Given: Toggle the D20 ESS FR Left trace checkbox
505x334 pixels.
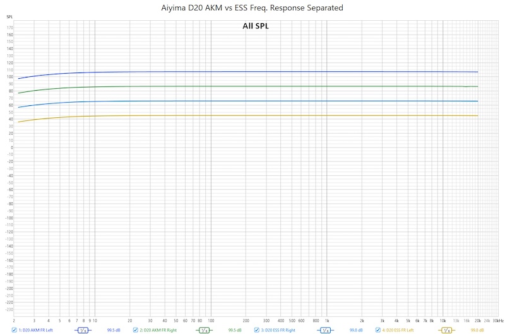Looking at the screenshot, I should pyautogui.click(x=377, y=330).
